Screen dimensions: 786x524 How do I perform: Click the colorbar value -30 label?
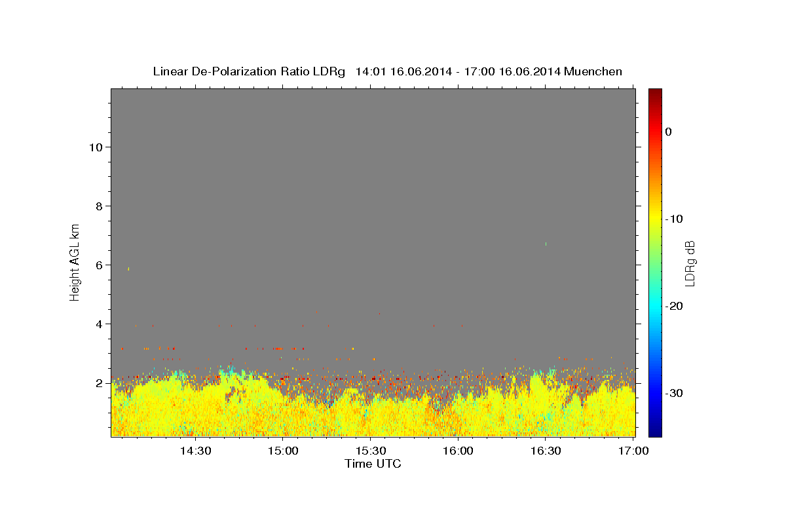pyautogui.click(x=674, y=393)
